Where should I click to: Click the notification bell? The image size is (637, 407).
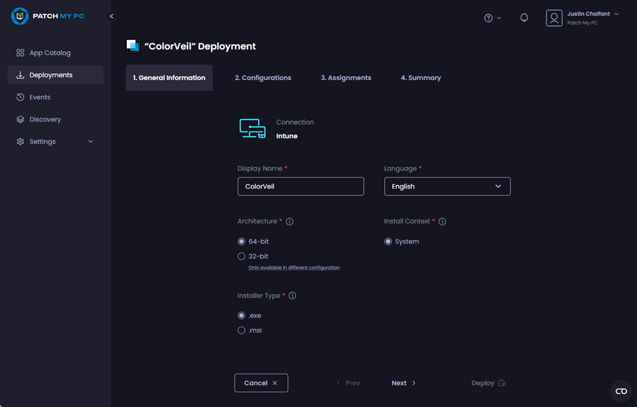point(524,18)
